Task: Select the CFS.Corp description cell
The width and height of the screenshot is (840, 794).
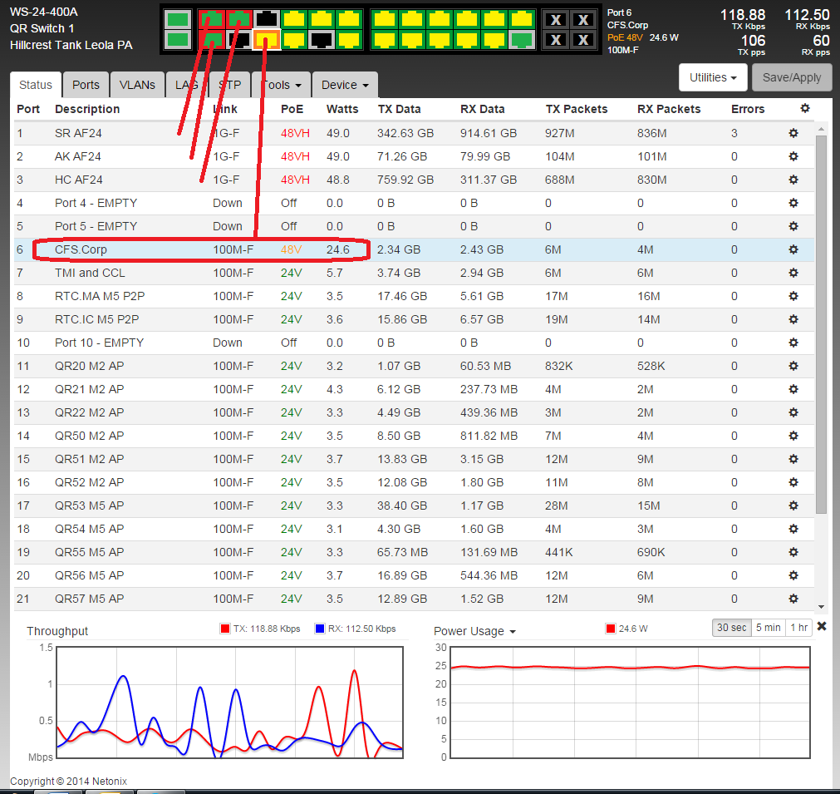Action: click(x=81, y=249)
